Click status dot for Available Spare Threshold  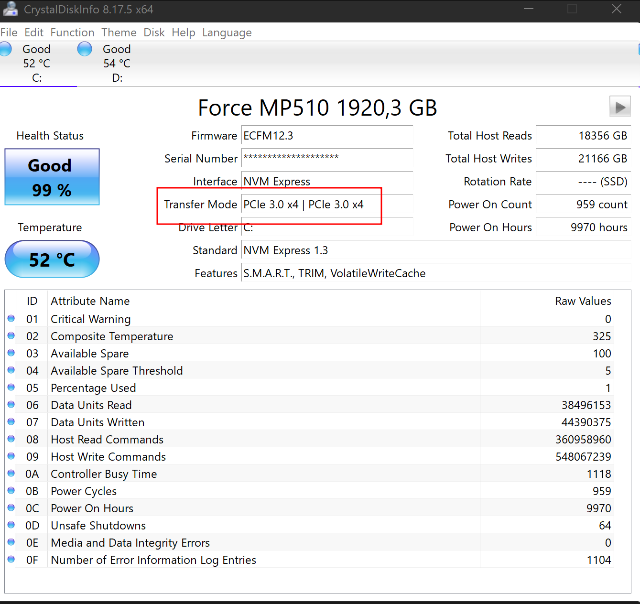tap(11, 370)
